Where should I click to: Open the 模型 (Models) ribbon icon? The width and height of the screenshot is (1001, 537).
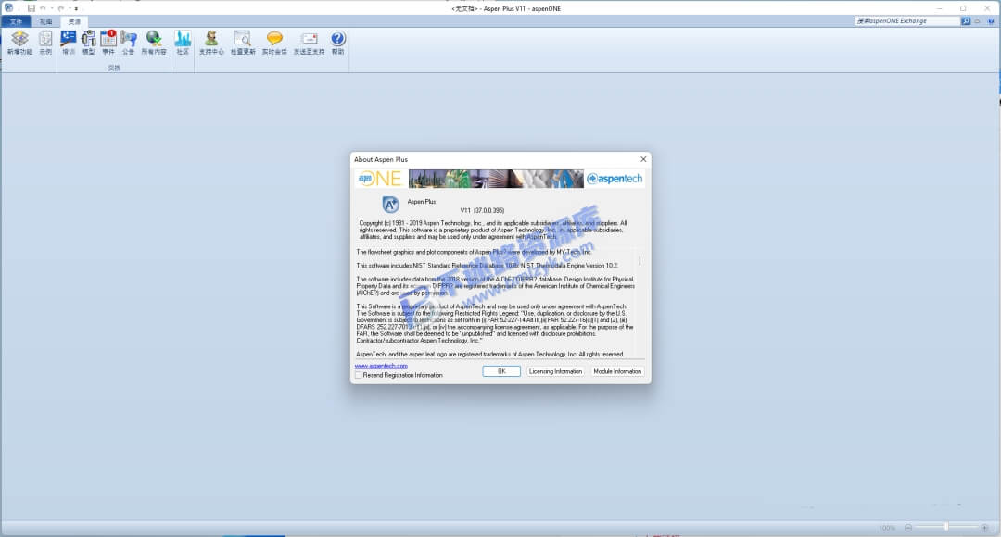click(88, 43)
